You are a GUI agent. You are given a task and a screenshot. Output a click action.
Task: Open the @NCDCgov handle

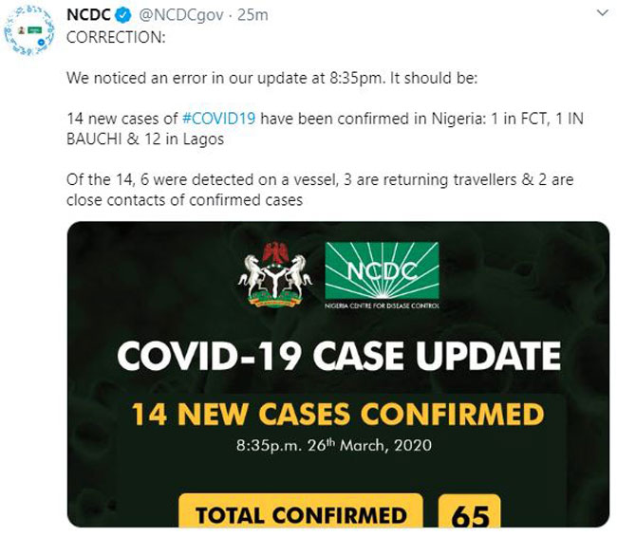181,15
